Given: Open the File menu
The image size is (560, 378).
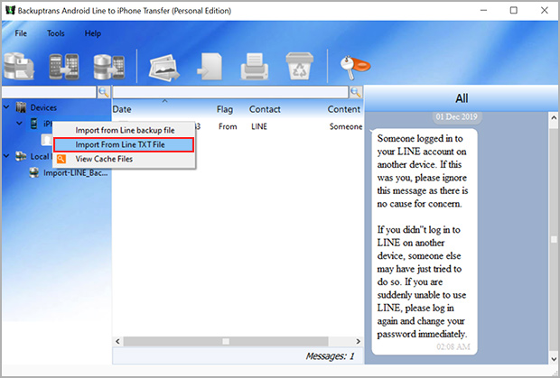Looking at the screenshot, I should coord(22,32).
